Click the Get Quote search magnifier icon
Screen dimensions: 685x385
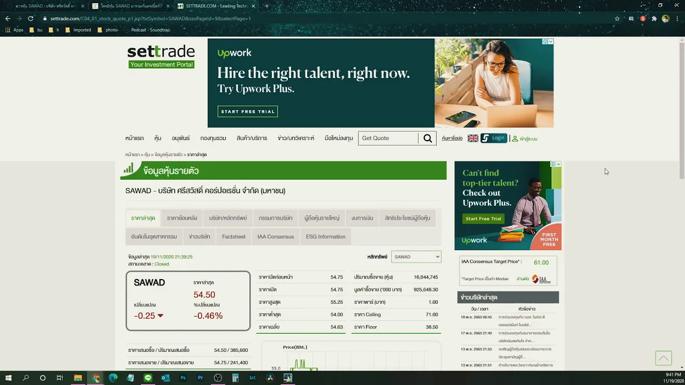pos(428,138)
